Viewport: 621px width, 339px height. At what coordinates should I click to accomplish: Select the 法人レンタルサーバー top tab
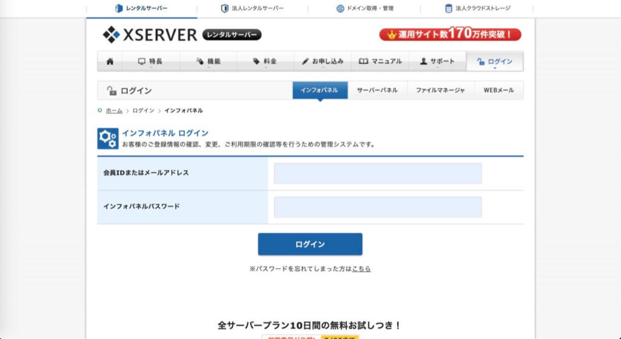point(252,8)
